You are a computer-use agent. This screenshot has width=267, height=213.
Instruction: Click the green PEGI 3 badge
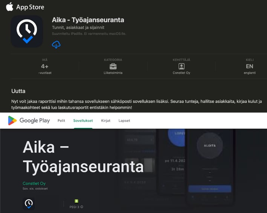tap(76, 201)
